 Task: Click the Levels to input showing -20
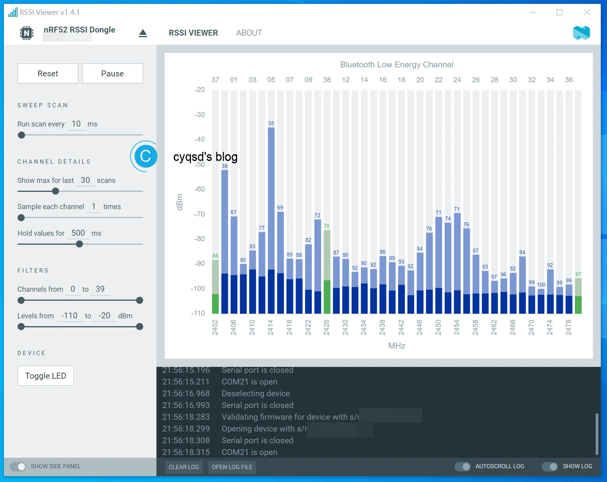tap(104, 316)
